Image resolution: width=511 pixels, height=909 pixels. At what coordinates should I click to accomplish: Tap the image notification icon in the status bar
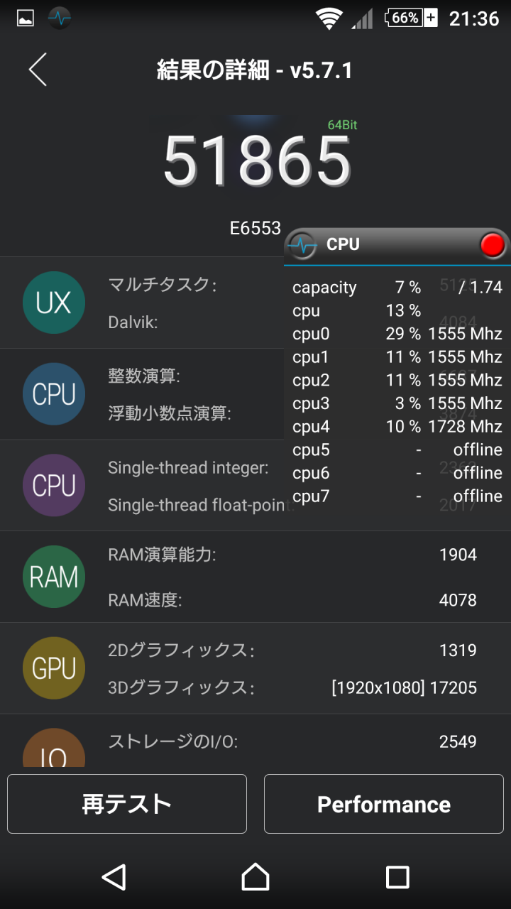coord(25,18)
